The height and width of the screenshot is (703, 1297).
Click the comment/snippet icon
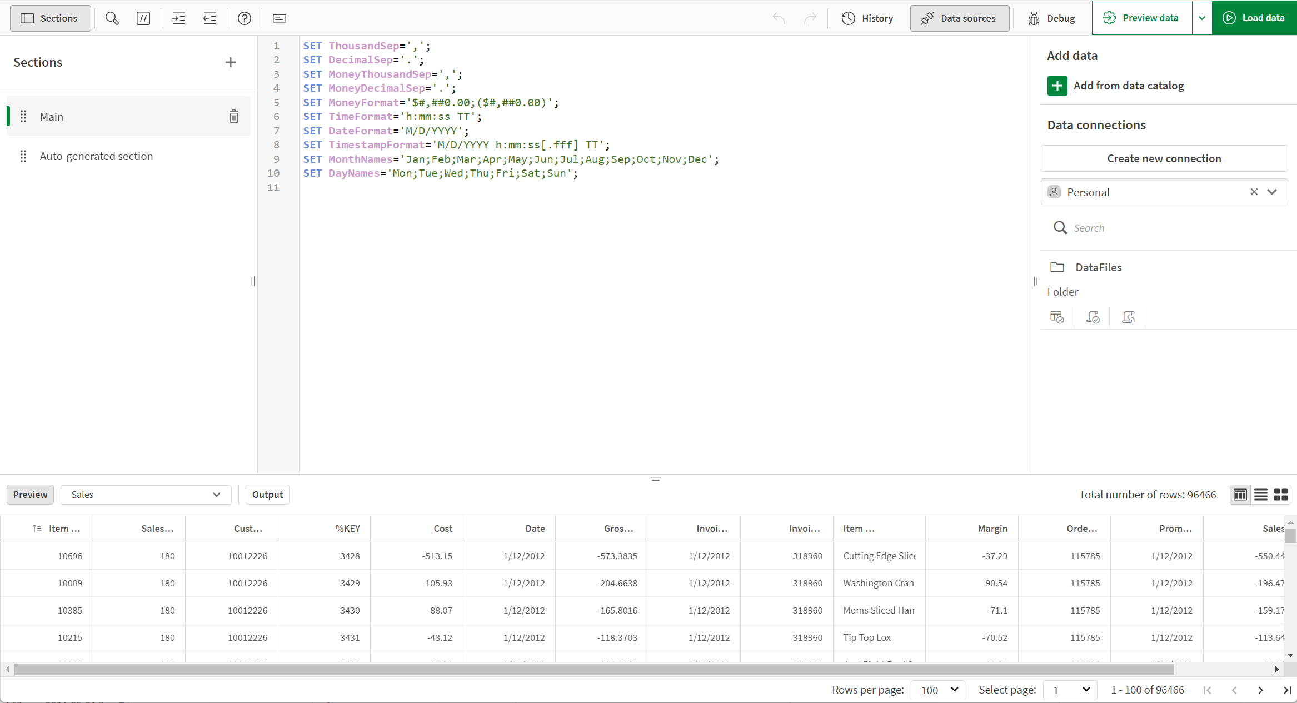coord(143,18)
